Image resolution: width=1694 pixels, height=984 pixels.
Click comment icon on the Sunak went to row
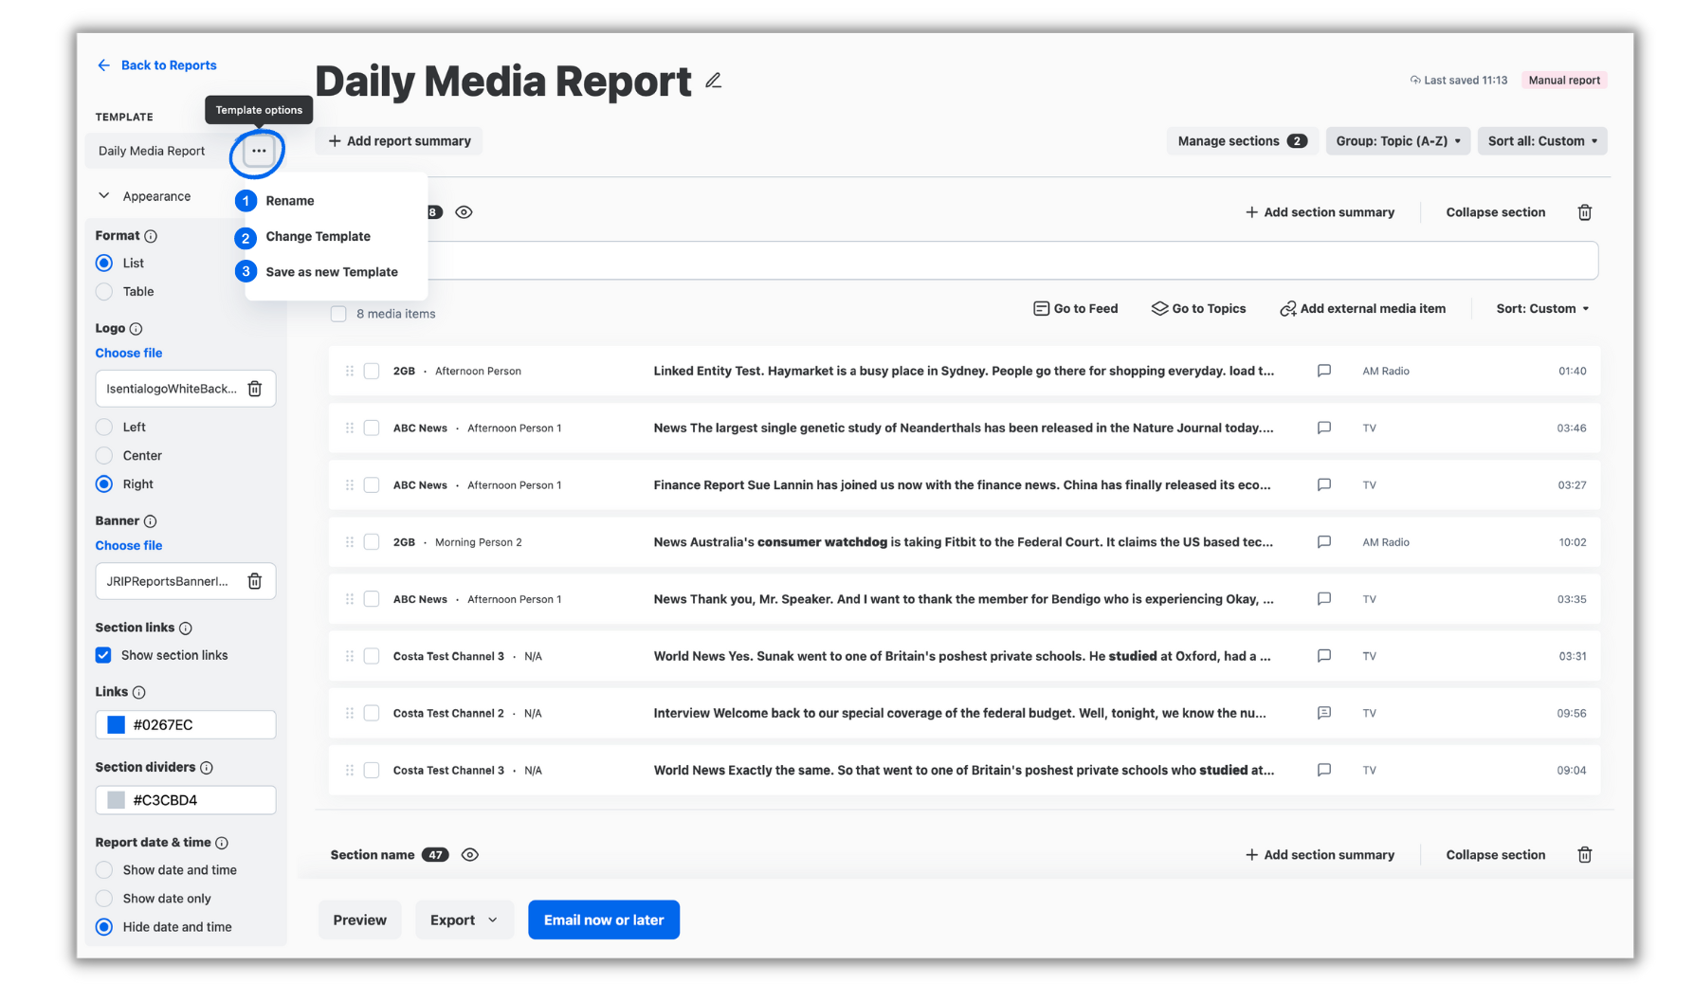1324,656
